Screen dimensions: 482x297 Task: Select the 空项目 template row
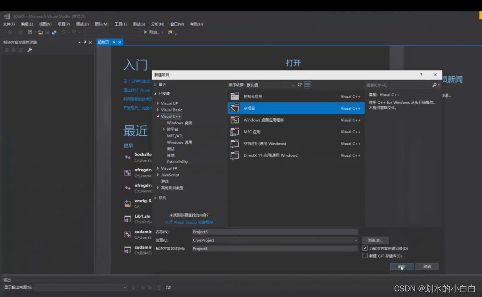[x=296, y=108]
